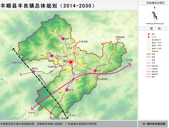Click the orange 县道 line swatch in legend
This screenshot has width=169, height=128.
[x=149, y=60]
